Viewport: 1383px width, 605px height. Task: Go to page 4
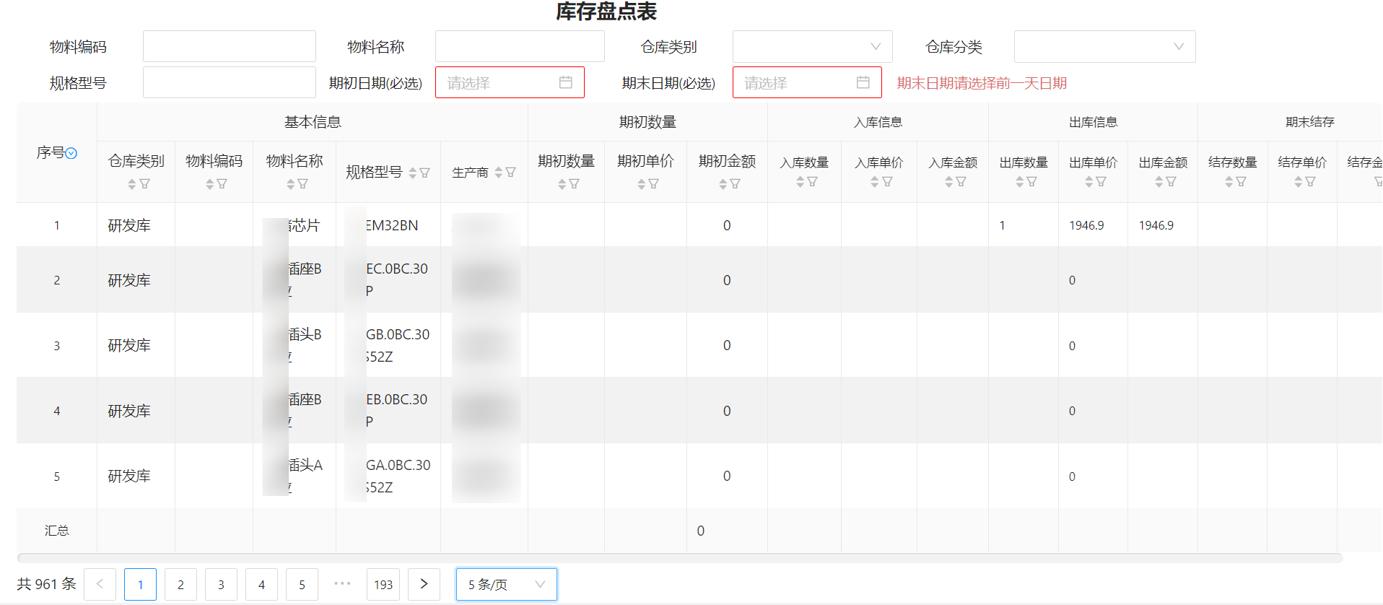pyautogui.click(x=261, y=584)
